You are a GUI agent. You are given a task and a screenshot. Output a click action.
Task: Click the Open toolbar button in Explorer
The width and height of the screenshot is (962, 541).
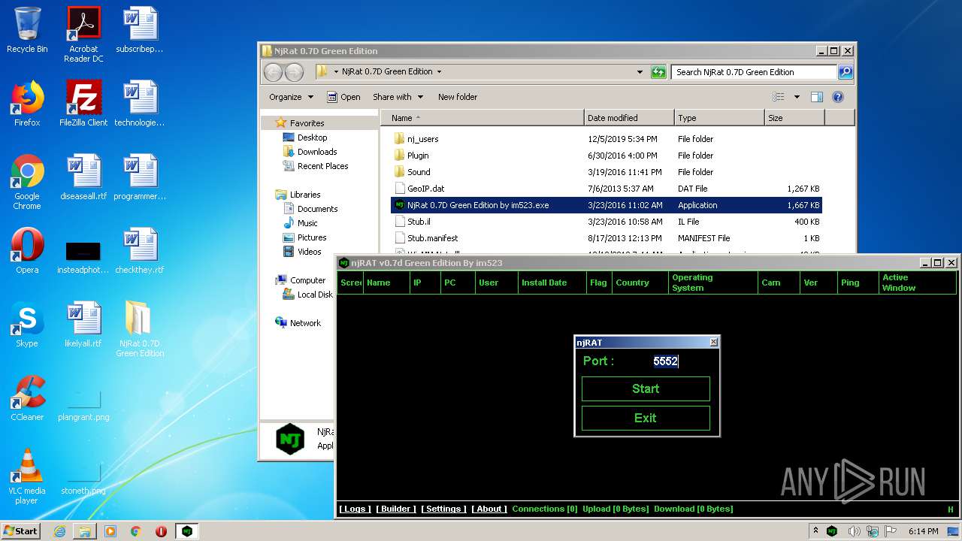pos(343,97)
